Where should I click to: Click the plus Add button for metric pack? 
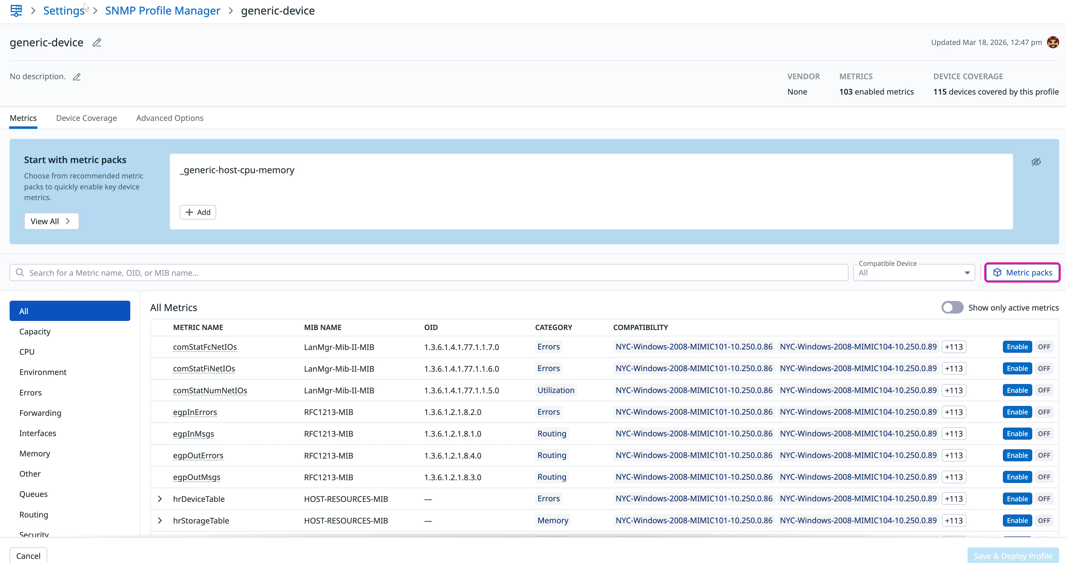198,212
